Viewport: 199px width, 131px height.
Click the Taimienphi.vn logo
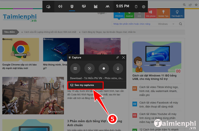(x=20, y=18)
